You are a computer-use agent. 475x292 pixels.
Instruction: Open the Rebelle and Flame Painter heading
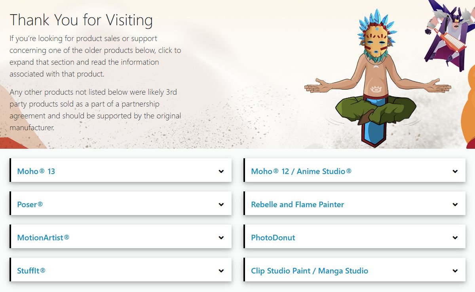pos(298,204)
